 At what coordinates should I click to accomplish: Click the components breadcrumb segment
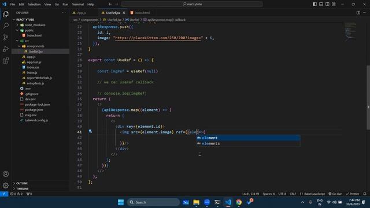pyautogui.click(x=90, y=20)
